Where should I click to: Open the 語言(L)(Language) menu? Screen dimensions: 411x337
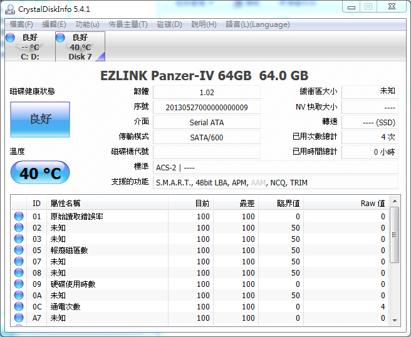click(258, 24)
